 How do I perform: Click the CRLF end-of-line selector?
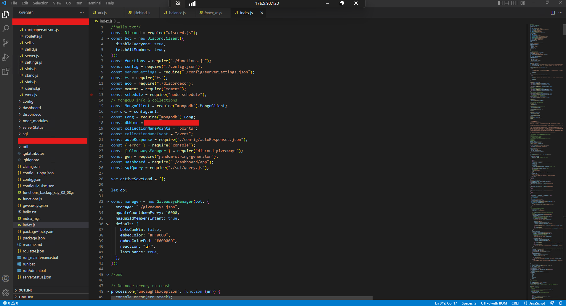515,303
